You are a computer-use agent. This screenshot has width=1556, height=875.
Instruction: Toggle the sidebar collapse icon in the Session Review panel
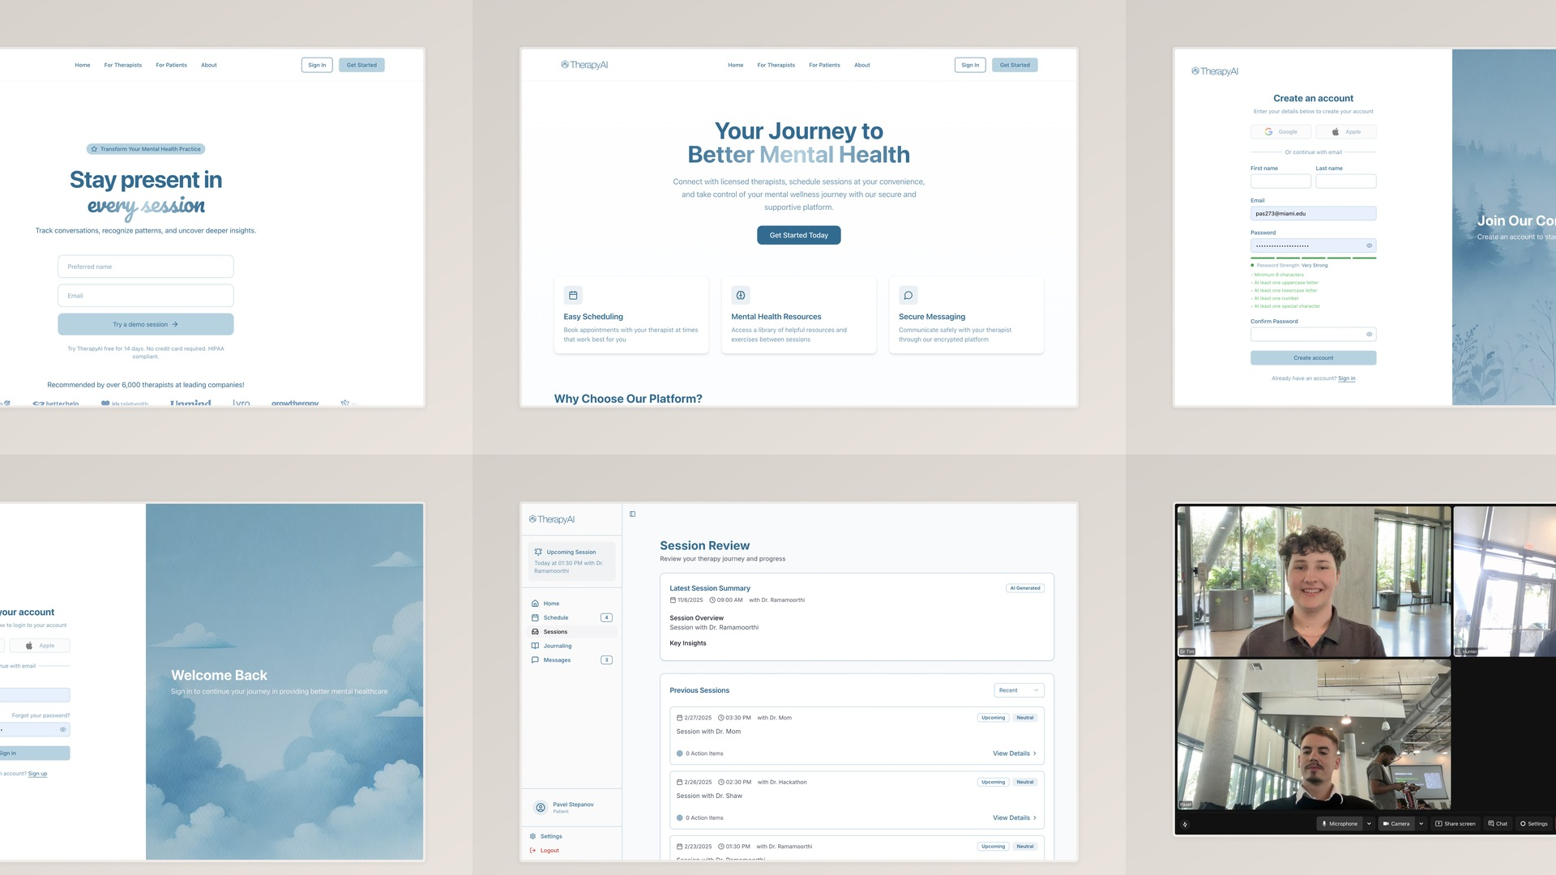632,514
